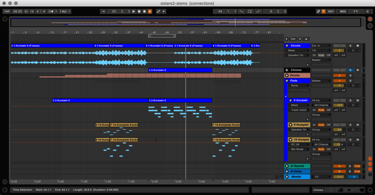Image resolution: width=375 pixels, height=195 pixels.
Task: Collapse the Vocals track
Action: point(287,46)
